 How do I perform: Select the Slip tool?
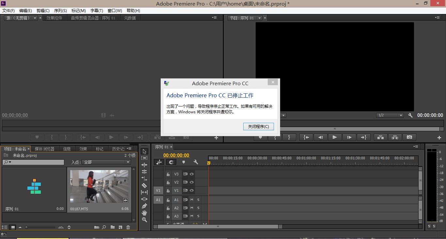coord(144,192)
